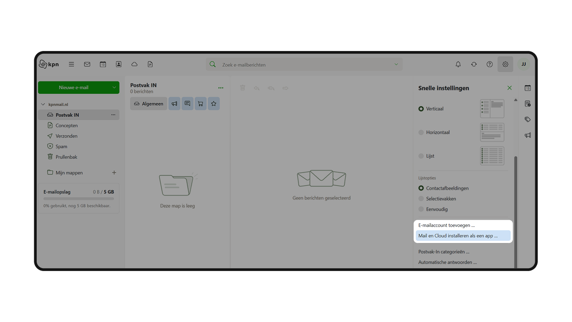Choose Selectievakken list option

coord(421,199)
